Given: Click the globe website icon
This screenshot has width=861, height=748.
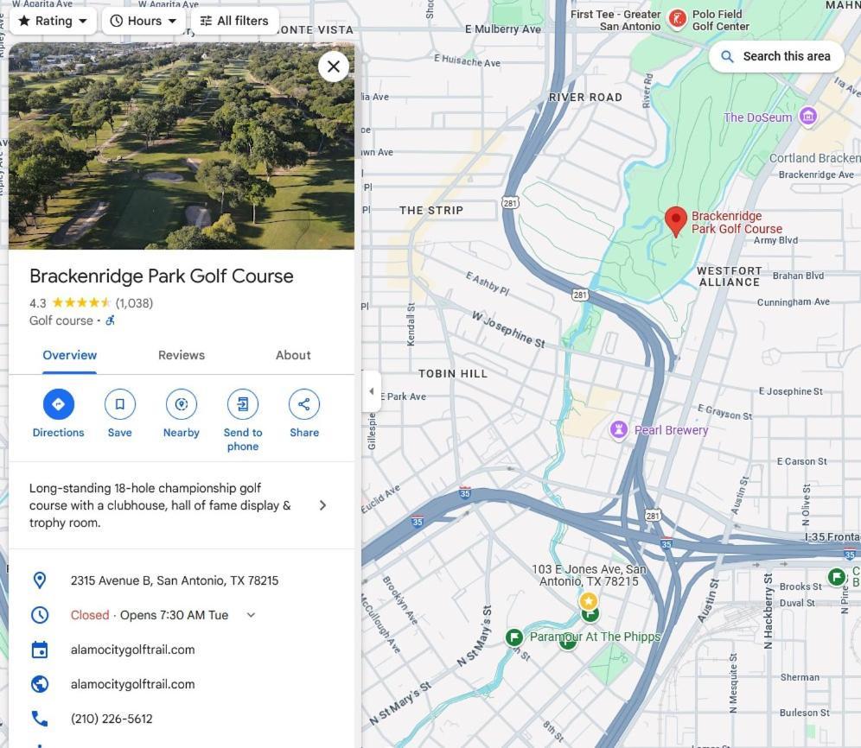Looking at the screenshot, I should tap(40, 684).
